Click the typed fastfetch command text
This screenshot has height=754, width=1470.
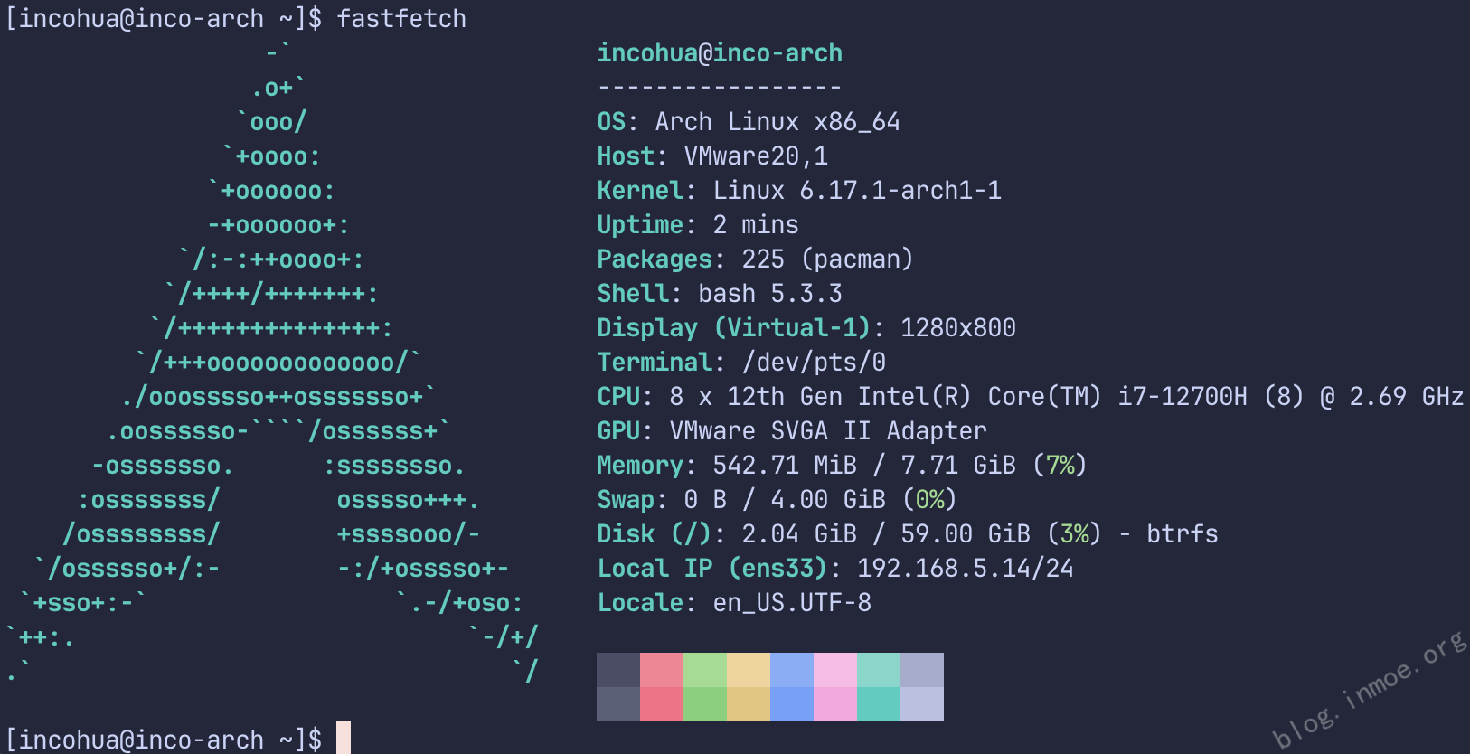tap(401, 18)
